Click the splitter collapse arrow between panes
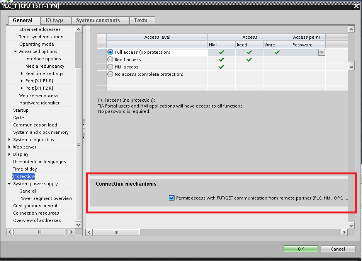This screenshot has width=362, height=261. (x=83, y=124)
